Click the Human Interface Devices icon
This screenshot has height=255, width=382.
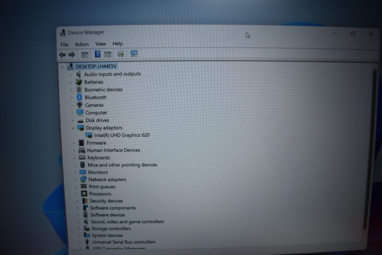[82, 150]
